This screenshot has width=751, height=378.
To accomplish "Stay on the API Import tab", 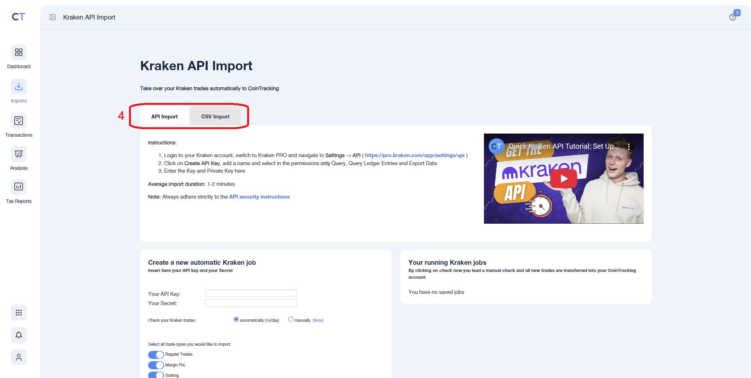I will [x=164, y=116].
